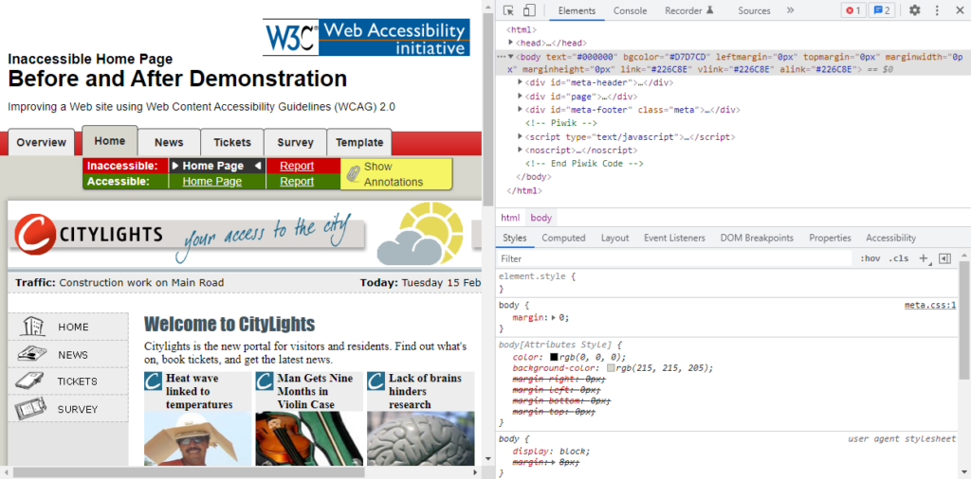Toggle the :hov element state panel
The image size is (971, 479).
(x=870, y=258)
